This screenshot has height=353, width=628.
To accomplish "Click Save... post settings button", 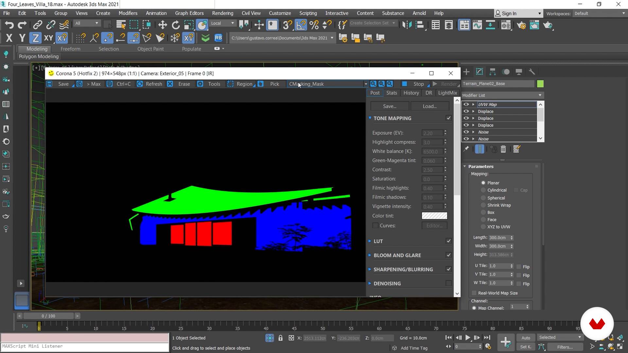I will [x=390, y=106].
